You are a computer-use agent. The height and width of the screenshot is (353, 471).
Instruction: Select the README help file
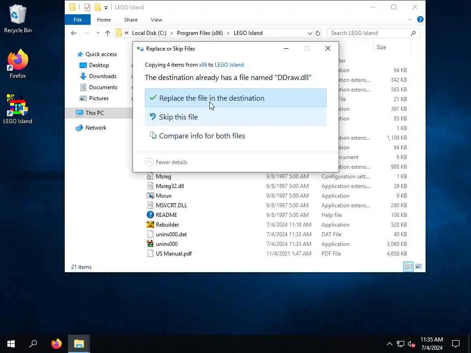pyautogui.click(x=166, y=215)
